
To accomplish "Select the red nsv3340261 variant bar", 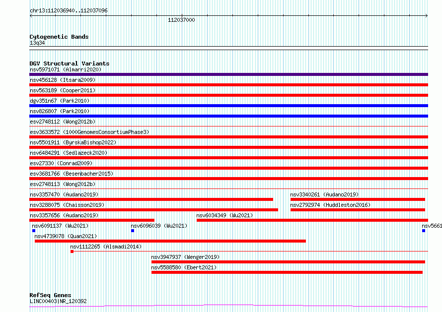I will tap(358, 199).
